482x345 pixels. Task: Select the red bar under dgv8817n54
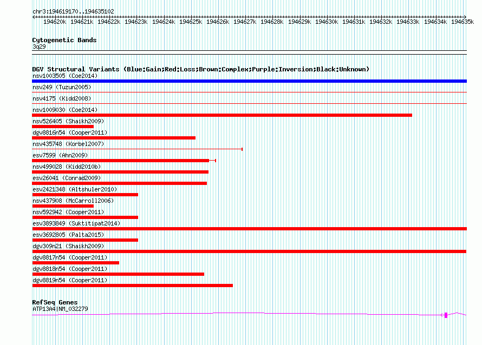(x=76, y=263)
